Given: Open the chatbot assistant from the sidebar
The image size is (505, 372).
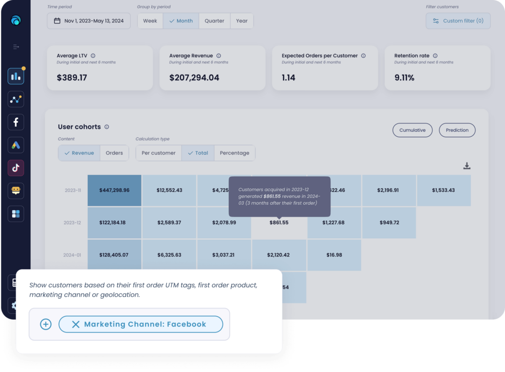Looking at the screenshot, I should click(15, 191).
